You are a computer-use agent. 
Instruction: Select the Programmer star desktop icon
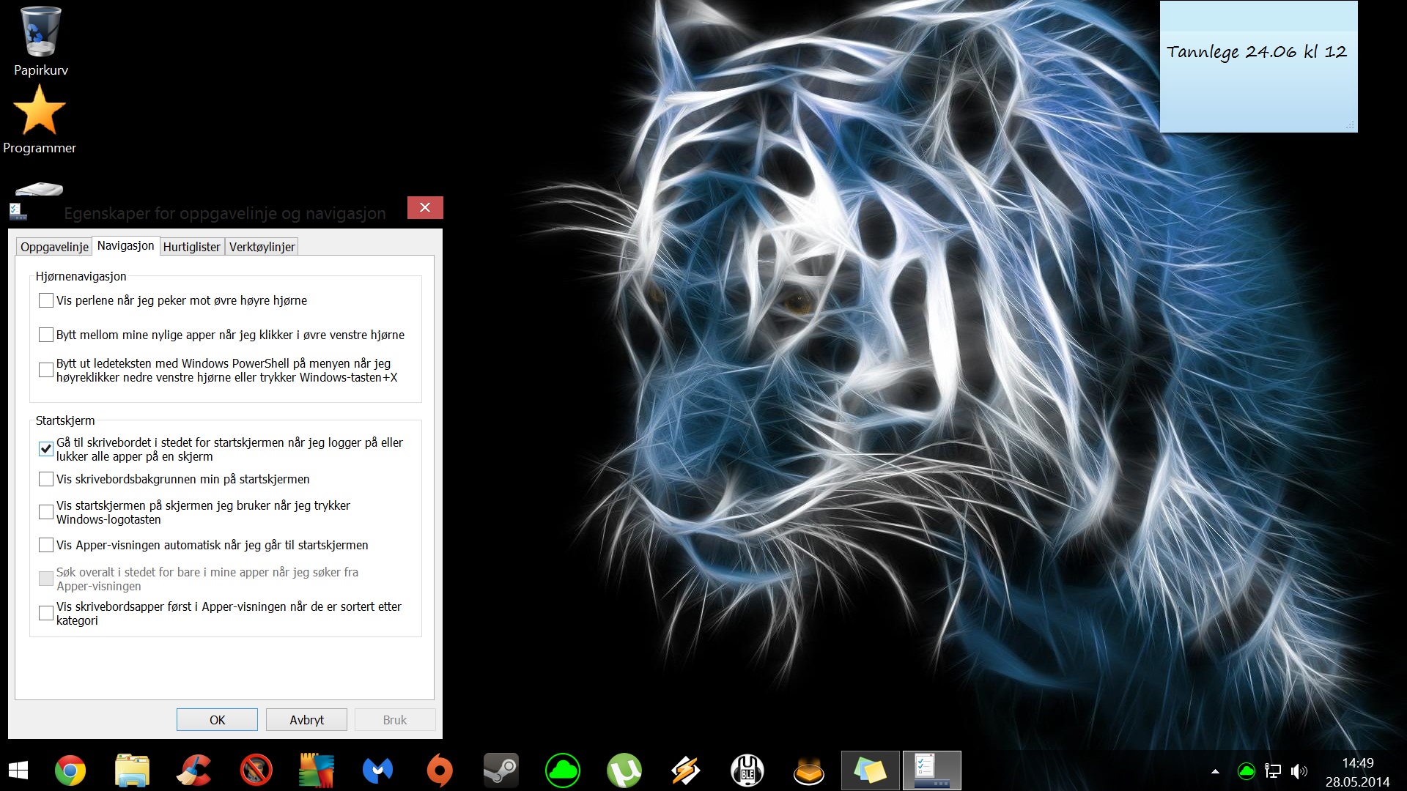coord(40,119)
